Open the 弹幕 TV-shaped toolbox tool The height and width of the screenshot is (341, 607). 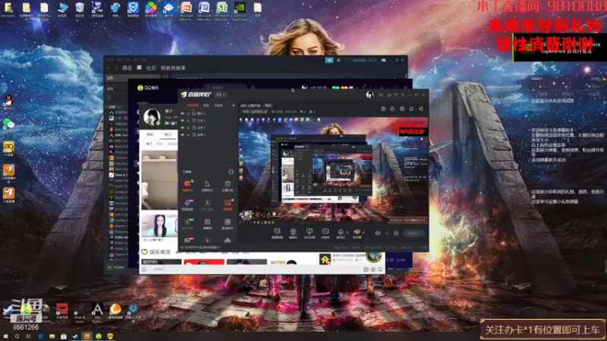pos(207,223)
